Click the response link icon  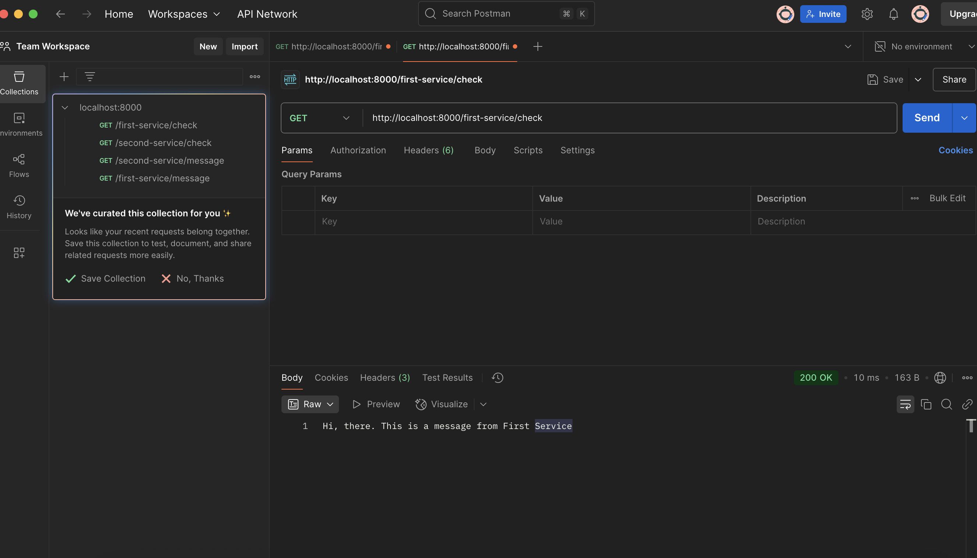click(967, 404)
